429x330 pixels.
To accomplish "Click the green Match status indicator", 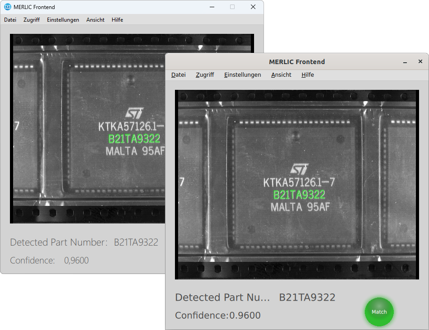I will [379, 312].
